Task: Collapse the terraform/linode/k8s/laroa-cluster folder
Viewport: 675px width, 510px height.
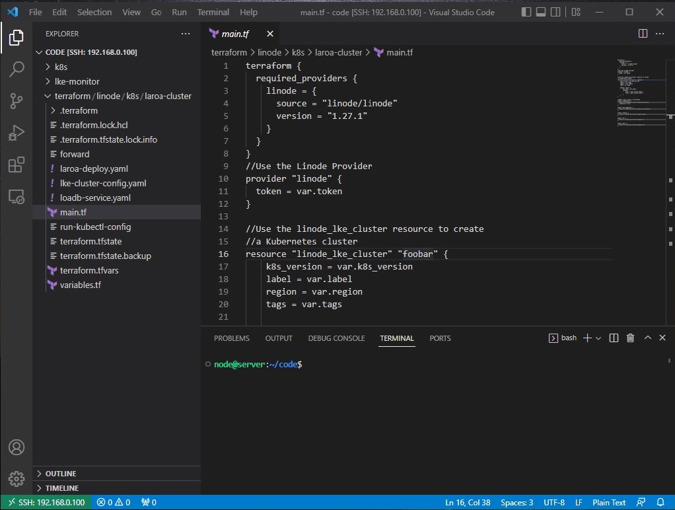Action: (x=117, y=96)
